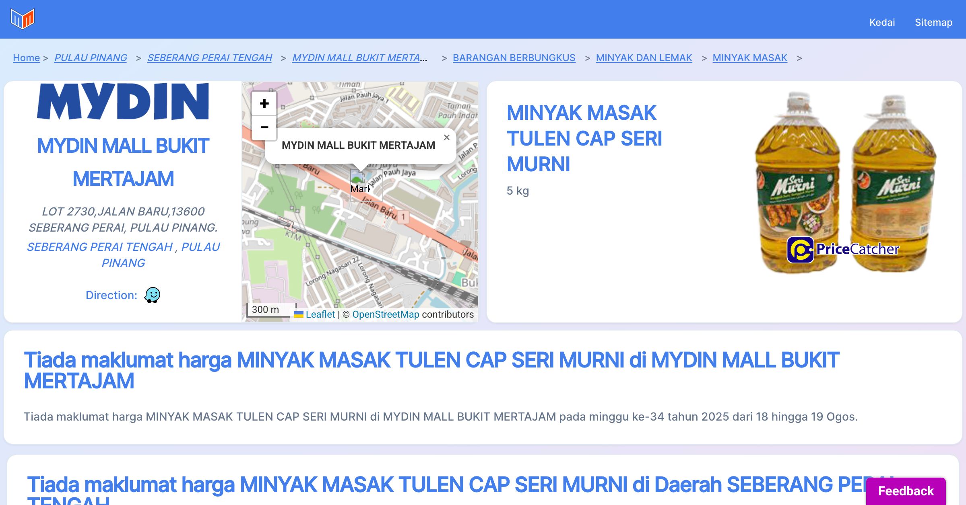
Task: Open the SEBERANG PERAI TENGAH, PULAU PINANG district link
Action: (123, 255)
